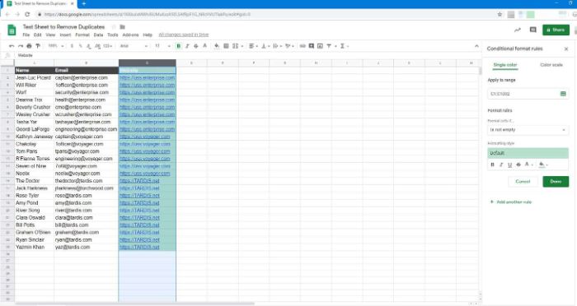Open the Add-ons menu
This screenshot has height=306, width=577.
click(x=130, y=35)
